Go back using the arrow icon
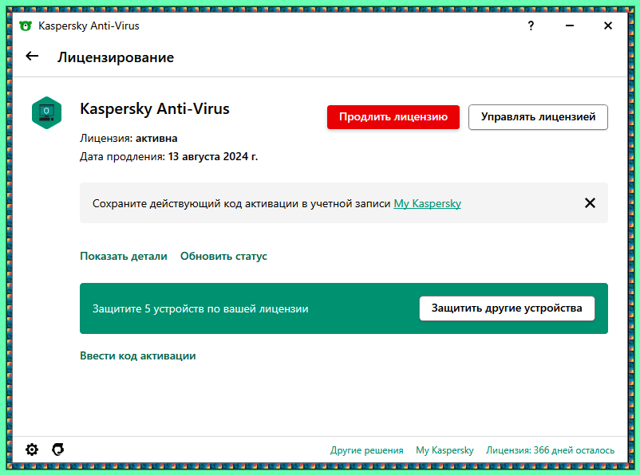 click(x=32, y=57)
